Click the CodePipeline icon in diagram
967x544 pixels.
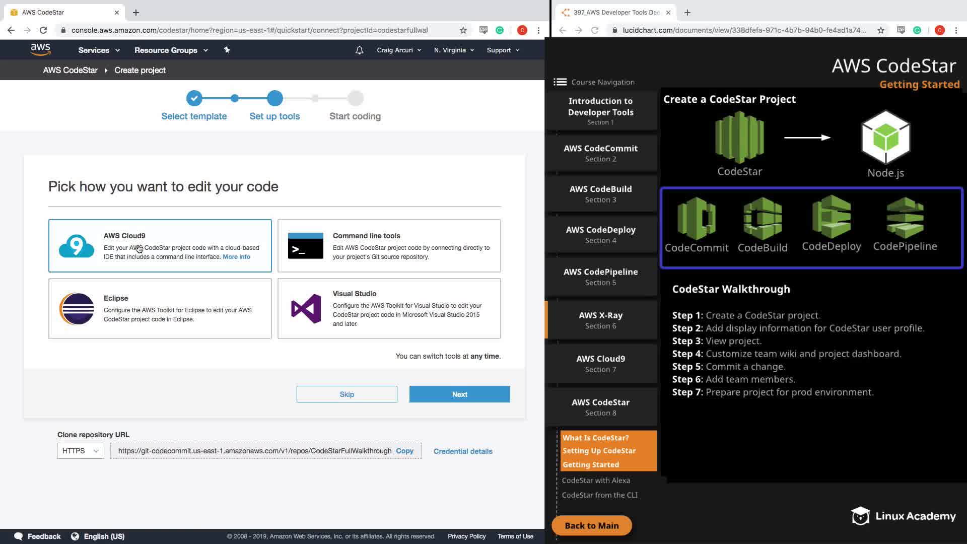[905, 218]
